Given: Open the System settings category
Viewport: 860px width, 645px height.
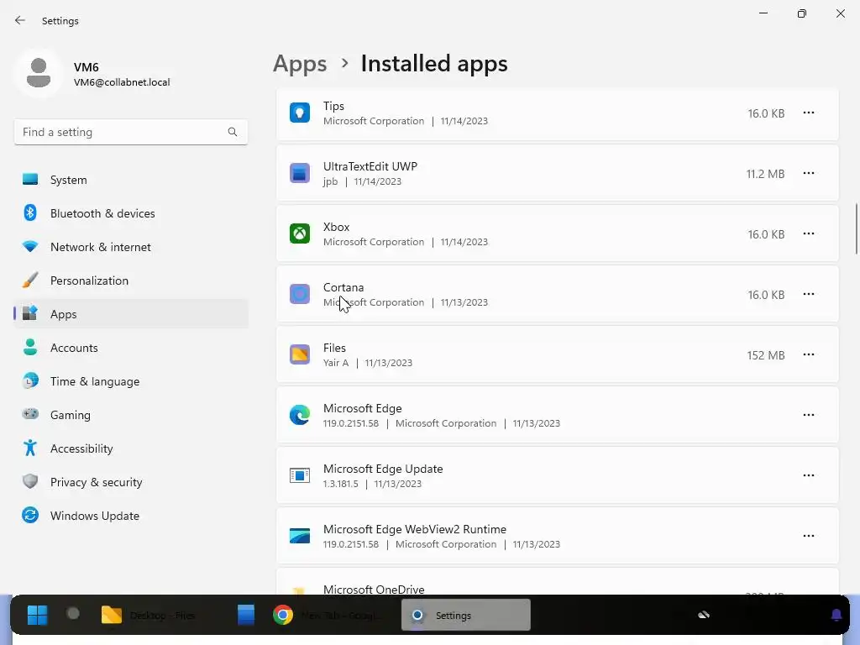Looking at the screenshot, I should pos(131,180).
